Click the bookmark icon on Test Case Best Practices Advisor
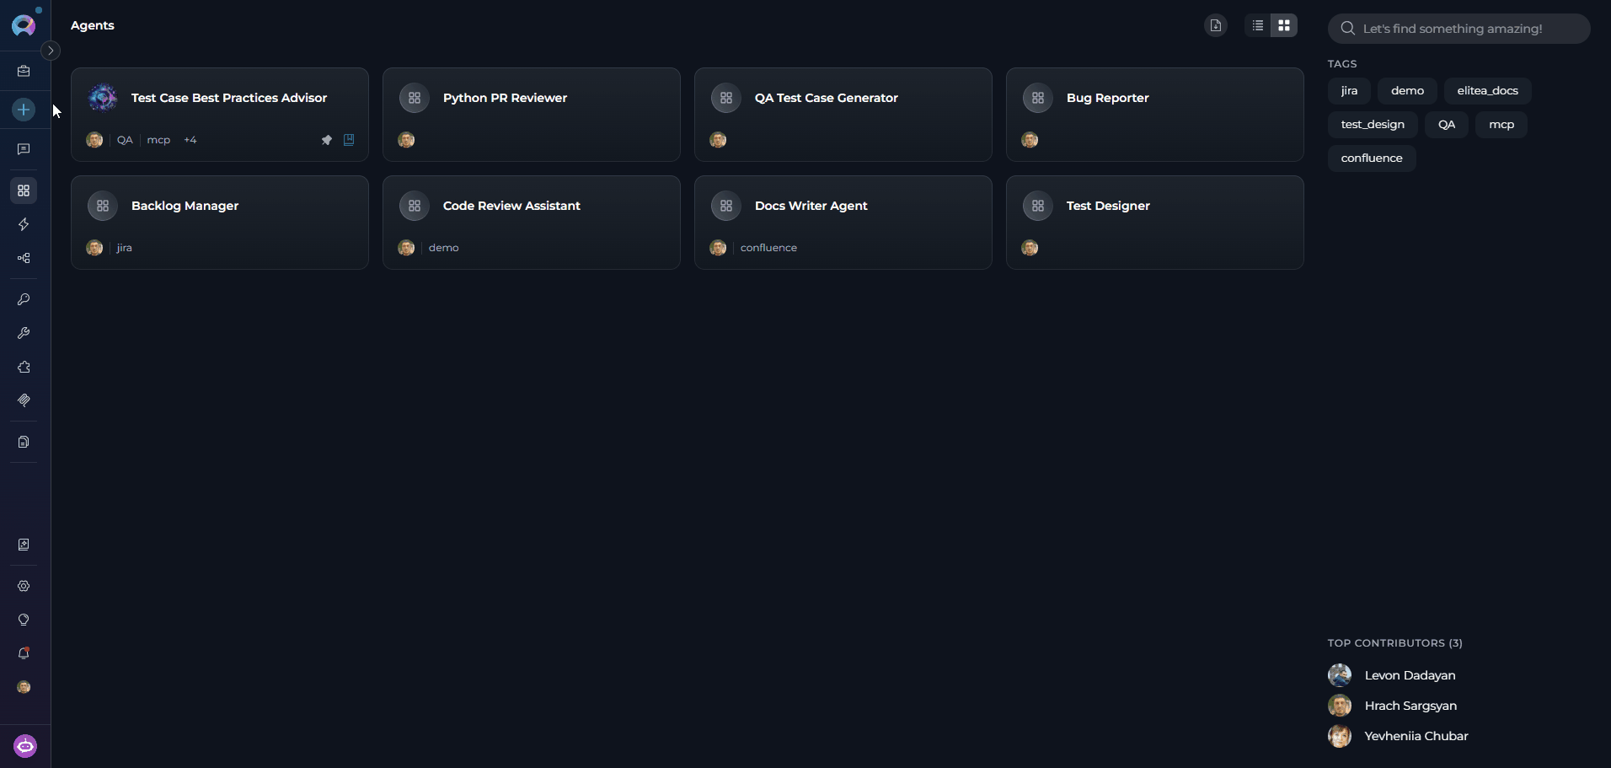 tap(349, 140)
